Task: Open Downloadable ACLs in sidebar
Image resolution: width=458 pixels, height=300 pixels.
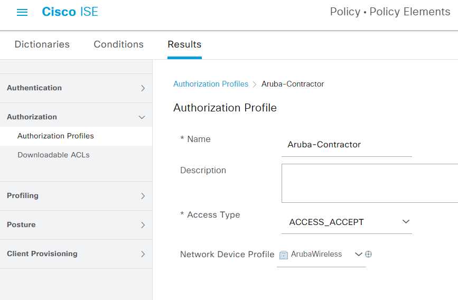Action: 53,155
